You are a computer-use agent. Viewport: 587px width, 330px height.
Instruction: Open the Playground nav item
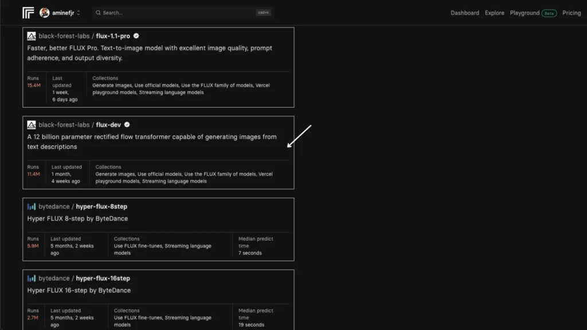coord(525,13)
